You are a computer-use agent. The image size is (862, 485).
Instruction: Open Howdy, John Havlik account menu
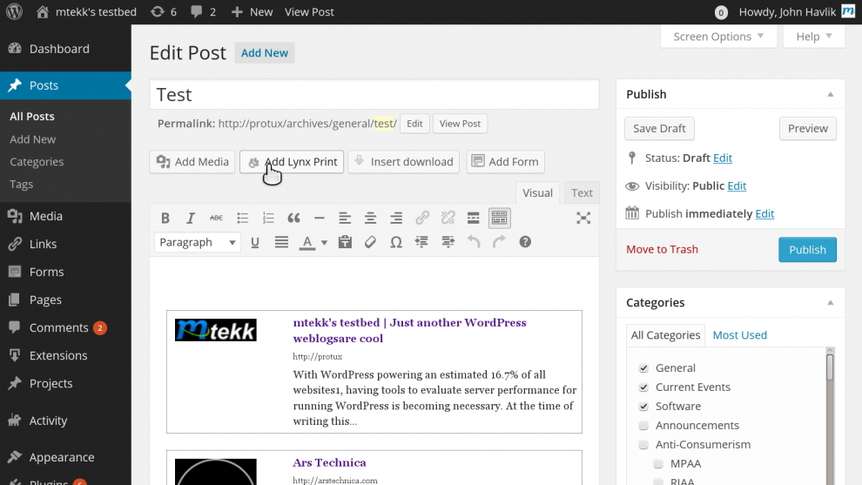796,11
